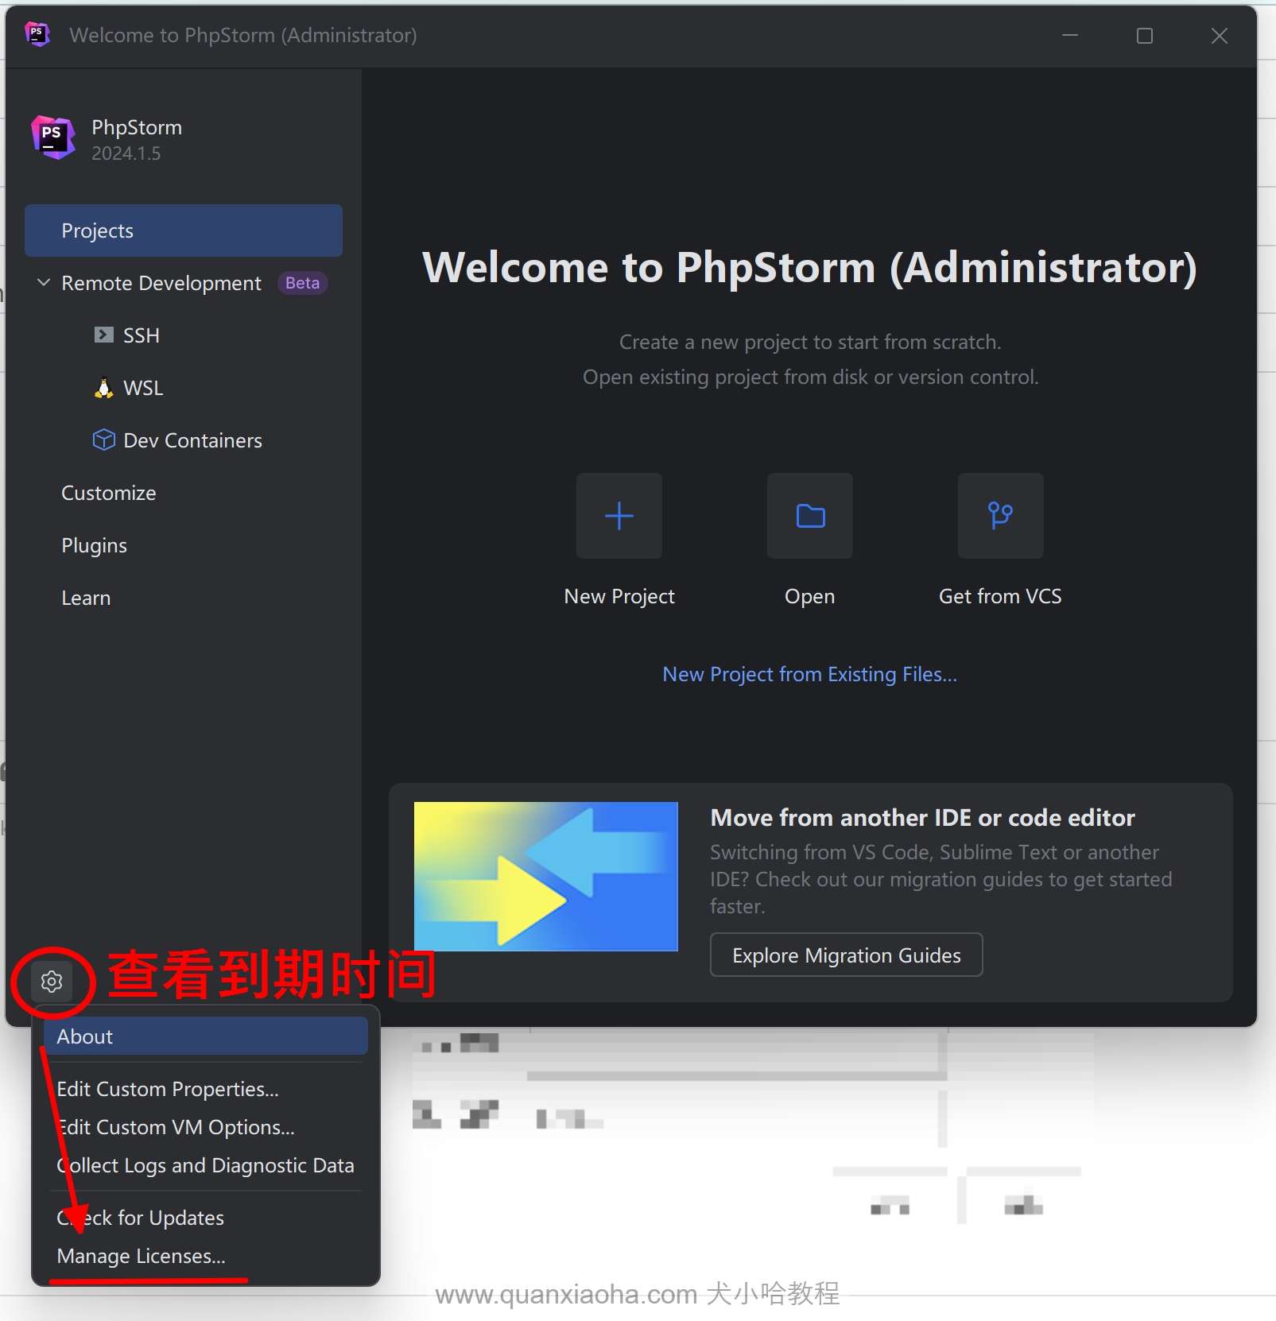Close the PhpStorm welcome window

[x=1220, y=36]
